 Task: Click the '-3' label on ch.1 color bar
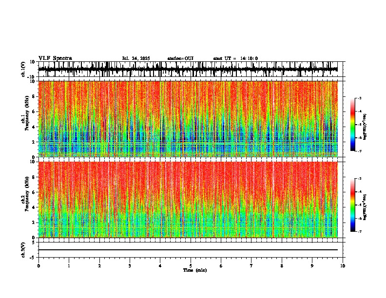click(359, 98)
